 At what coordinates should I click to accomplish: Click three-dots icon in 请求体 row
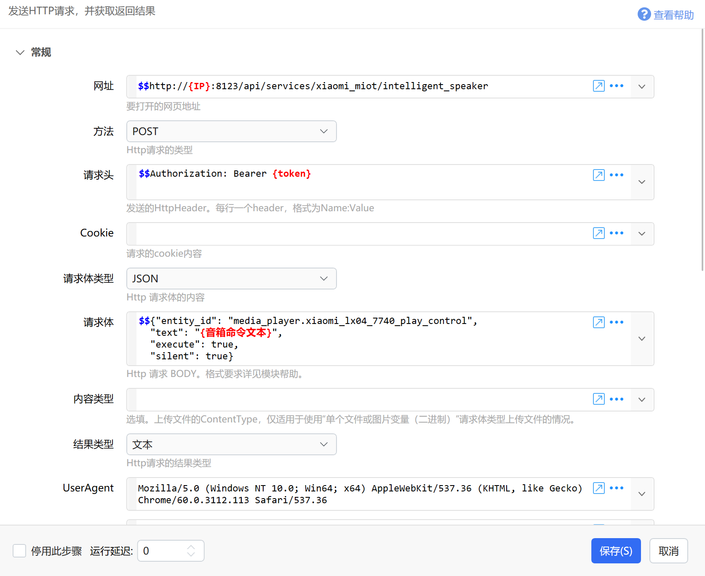coord(617,322)
